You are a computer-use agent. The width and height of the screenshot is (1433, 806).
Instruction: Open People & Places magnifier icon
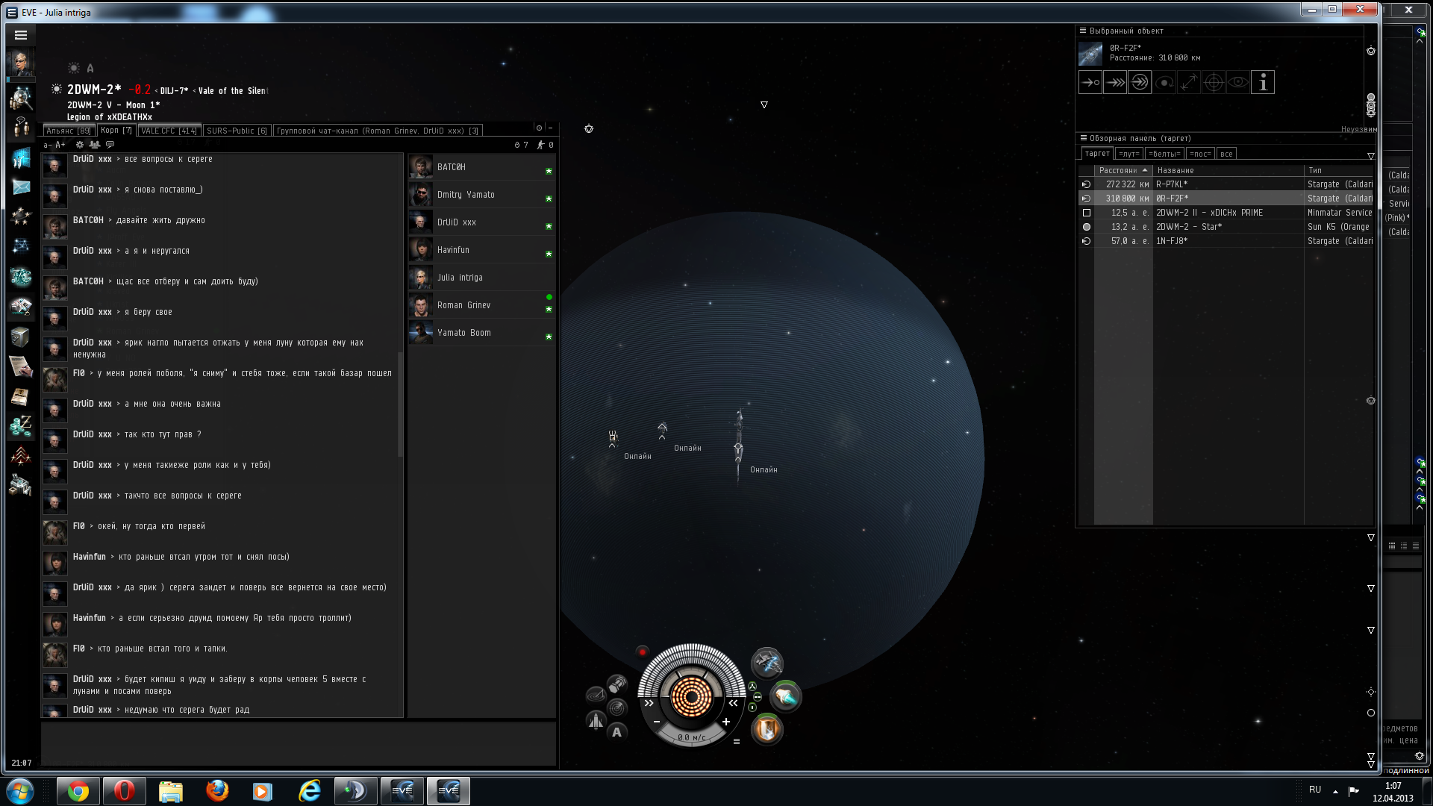tap(21, 97)
